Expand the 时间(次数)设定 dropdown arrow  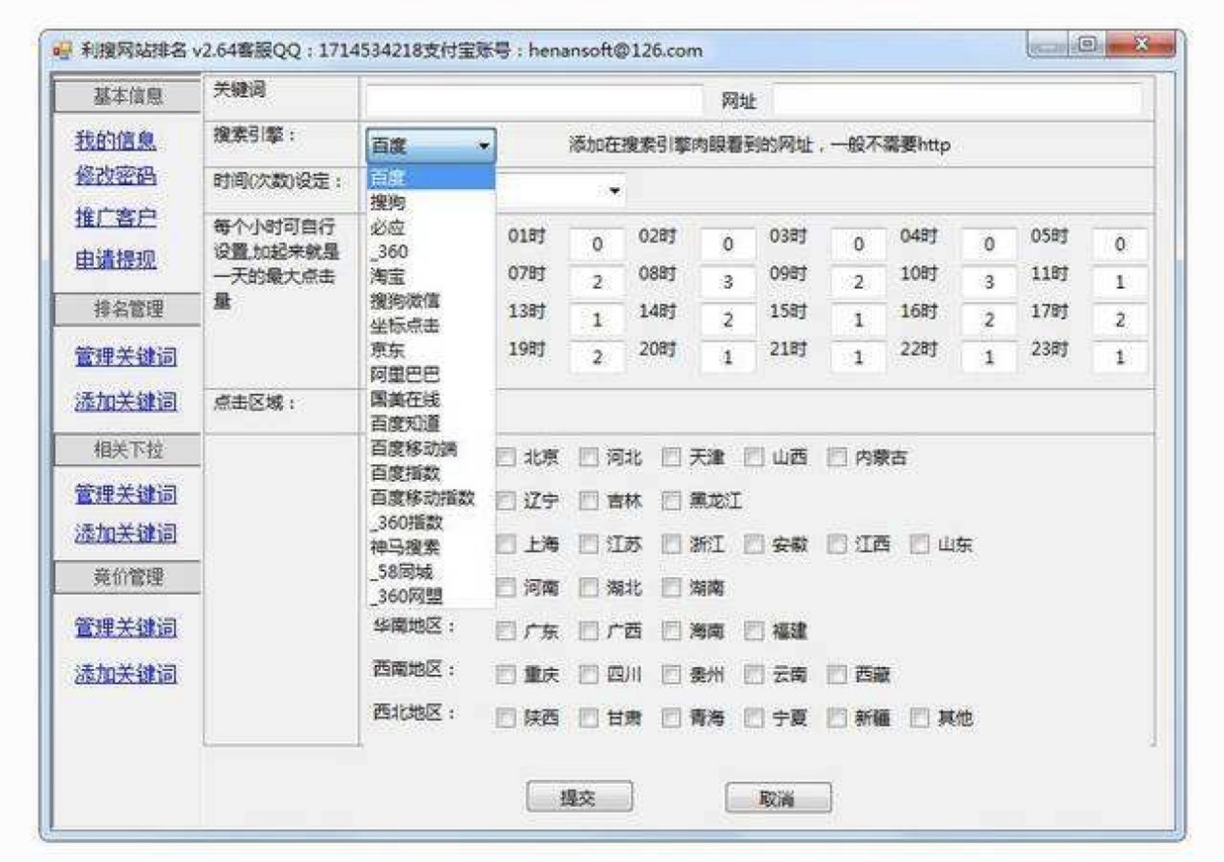click(x=614, y=191)
